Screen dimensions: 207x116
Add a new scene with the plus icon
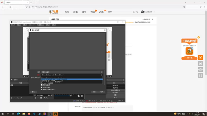click(x=12, y=98)
